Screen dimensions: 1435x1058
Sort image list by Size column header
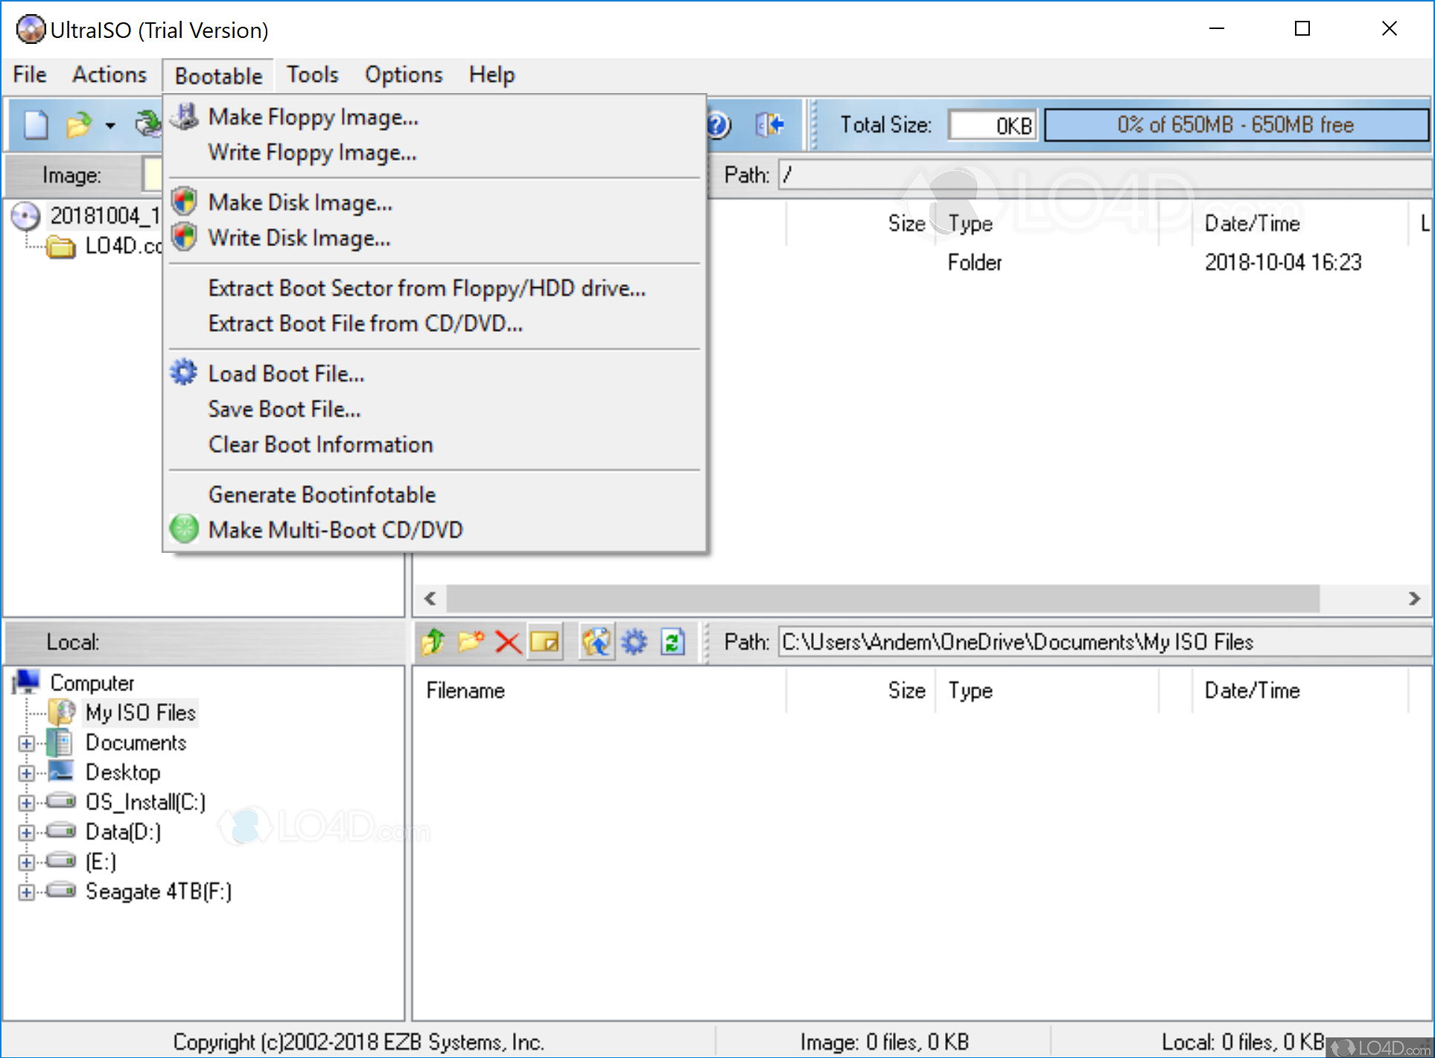point(861,223)
